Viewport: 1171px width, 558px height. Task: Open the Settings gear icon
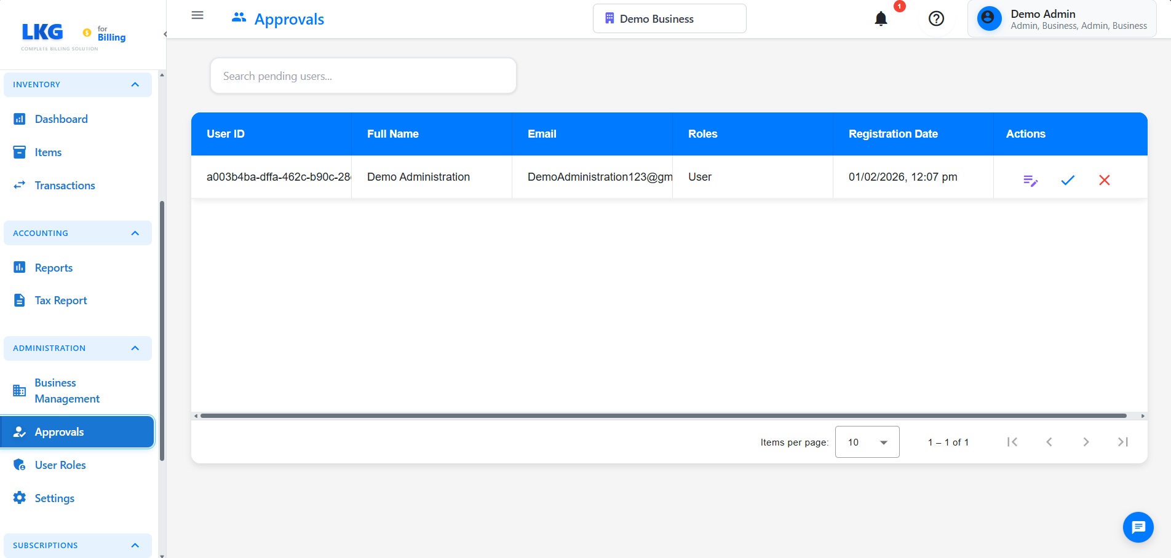20,498
